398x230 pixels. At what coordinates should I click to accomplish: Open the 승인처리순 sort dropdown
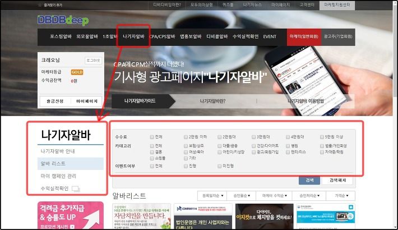pos(309,196)
